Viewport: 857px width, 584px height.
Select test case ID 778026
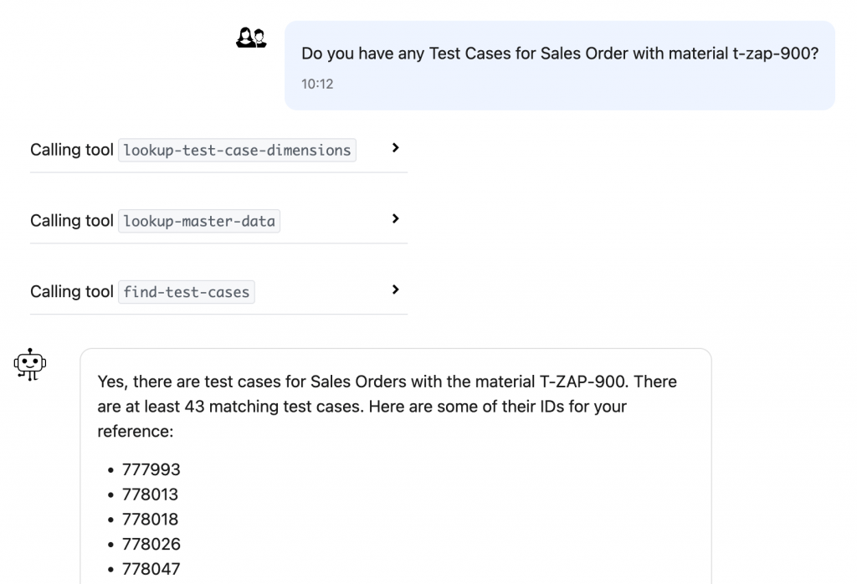pos(151,544)
